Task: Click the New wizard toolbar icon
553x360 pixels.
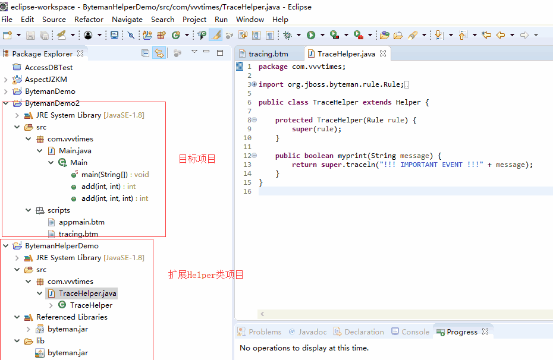Action: 7,35
